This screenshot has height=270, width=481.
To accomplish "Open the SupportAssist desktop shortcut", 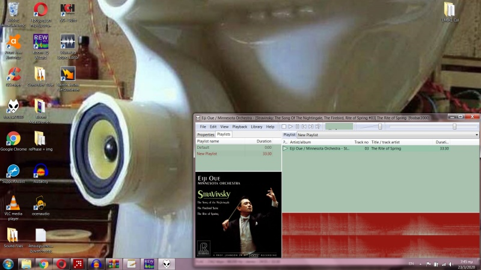I will [13, 173].
